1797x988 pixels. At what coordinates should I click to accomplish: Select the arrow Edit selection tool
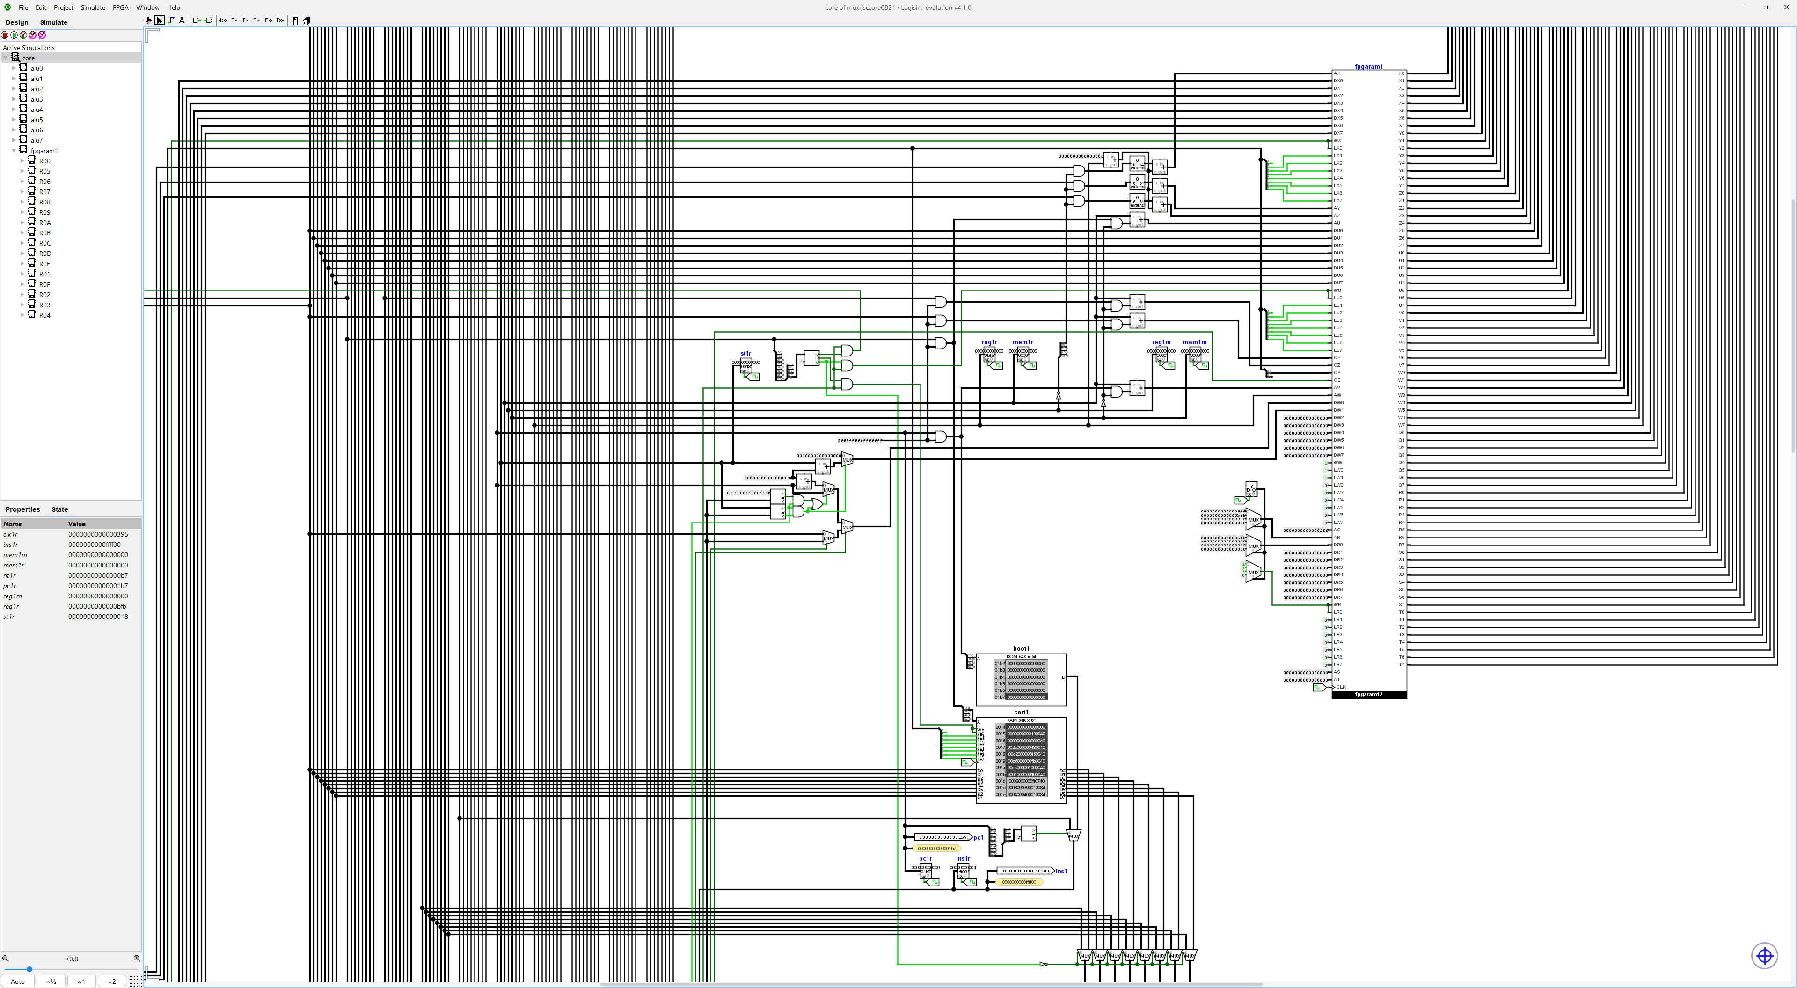(160, 21)
